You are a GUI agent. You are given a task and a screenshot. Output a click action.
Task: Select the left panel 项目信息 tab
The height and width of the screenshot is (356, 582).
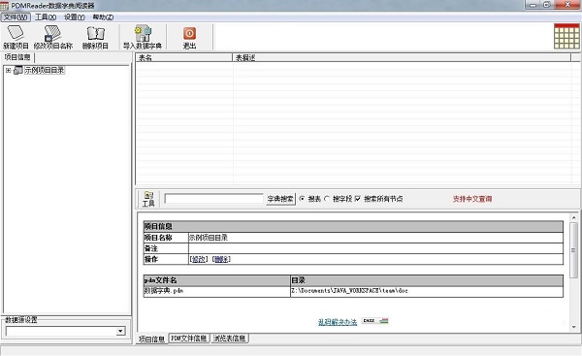(17, 57)
